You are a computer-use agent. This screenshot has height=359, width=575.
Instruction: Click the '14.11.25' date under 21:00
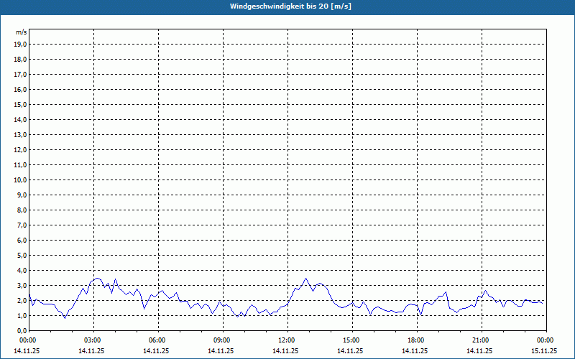(479, 350)
